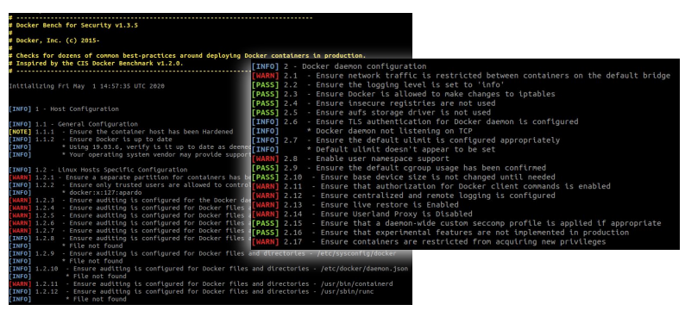685x317 pixels.
Task: Click the '1.2 - Linux Hosts Specific Configuration' line
Action: click(x=98, y=170)
